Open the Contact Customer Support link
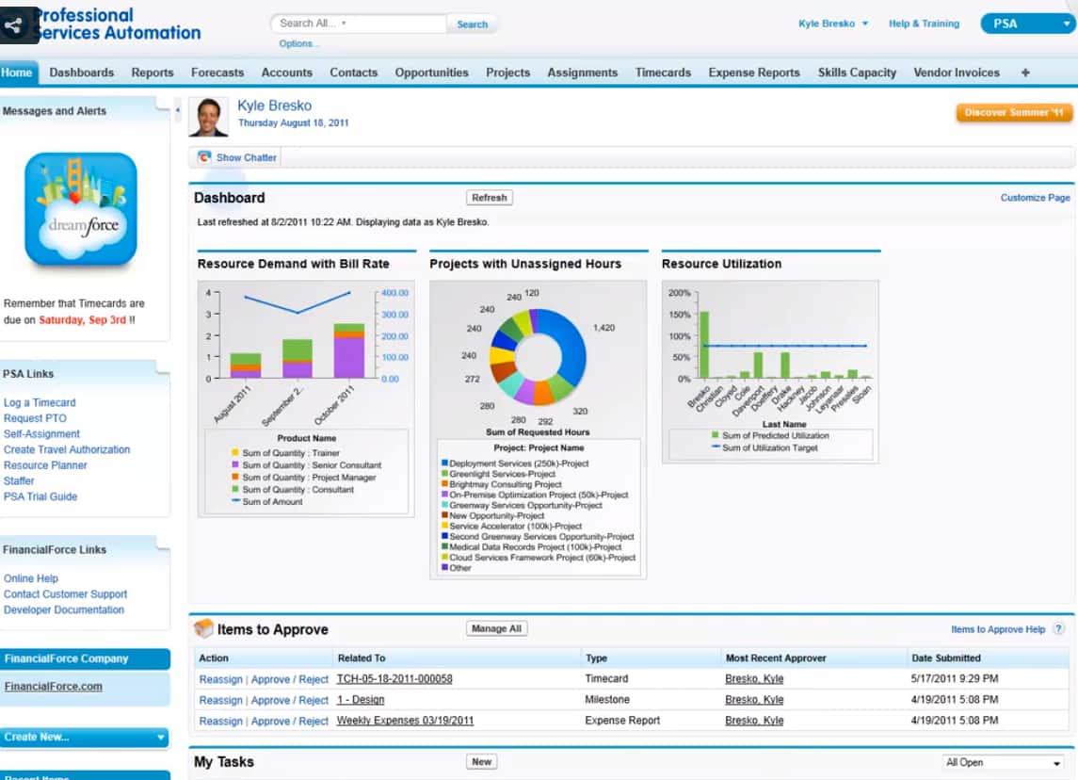Image resolution: width=1078 pixels, height=780 pixels. 65,594
